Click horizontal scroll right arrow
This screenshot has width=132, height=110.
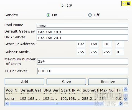pos(121,104)
